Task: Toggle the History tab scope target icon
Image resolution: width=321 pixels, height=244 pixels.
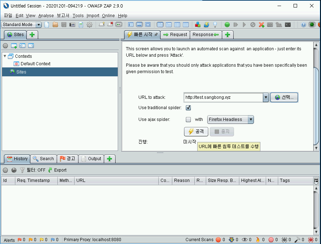Action: point(5,170)
